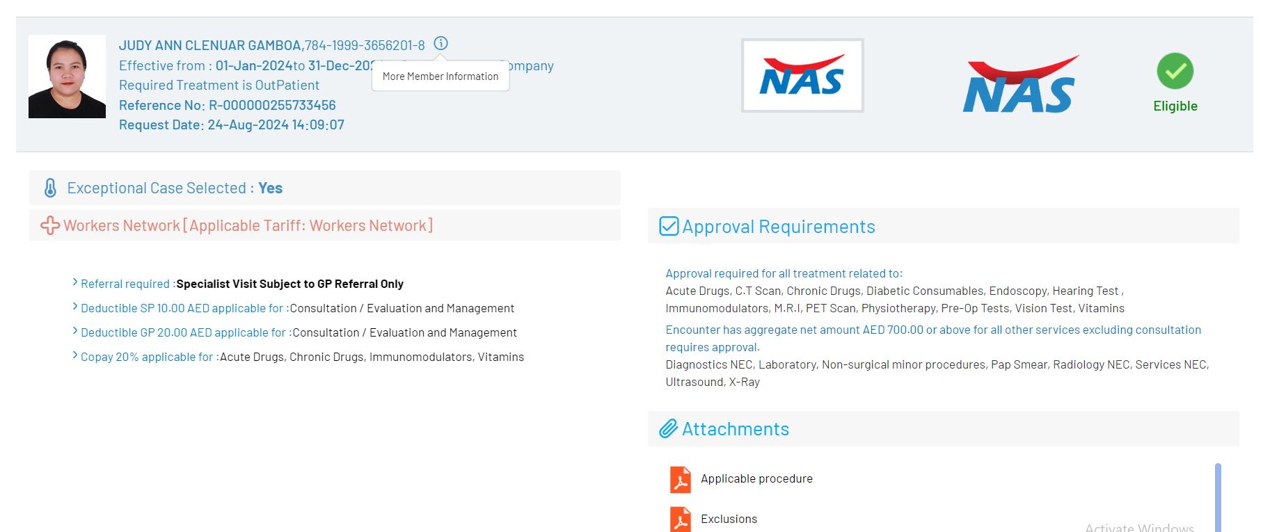1286x532 pixels.
Task: Click the Copay 20% applicable for text
Action: (148, 357)
